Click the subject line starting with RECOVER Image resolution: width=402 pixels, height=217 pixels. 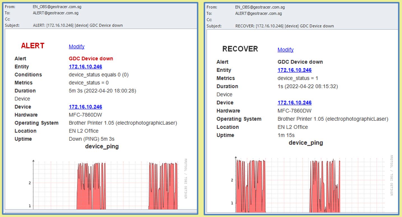(284, 26)
